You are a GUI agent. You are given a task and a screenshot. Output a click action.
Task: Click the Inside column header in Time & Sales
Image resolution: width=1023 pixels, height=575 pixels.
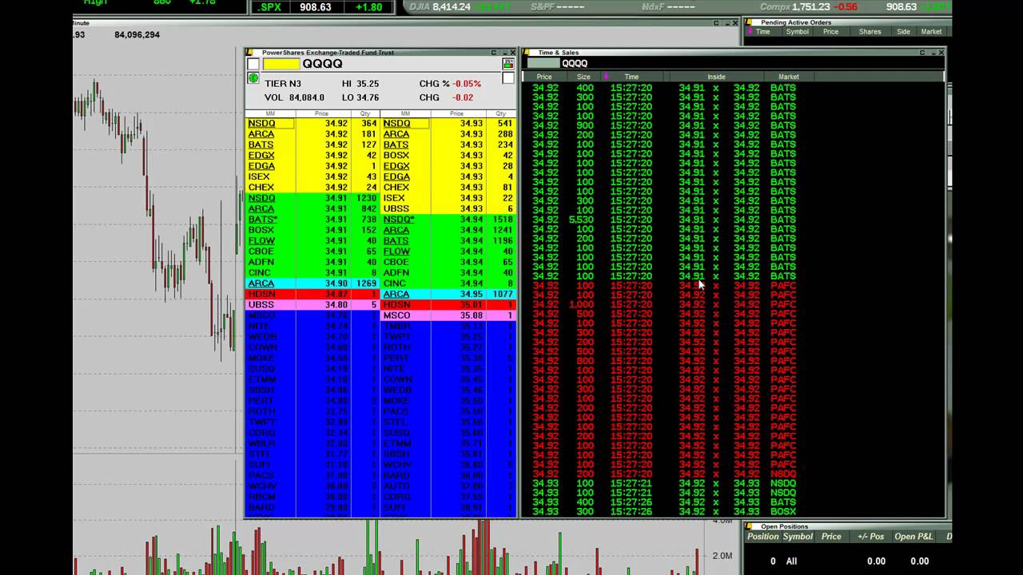[716, 77]
